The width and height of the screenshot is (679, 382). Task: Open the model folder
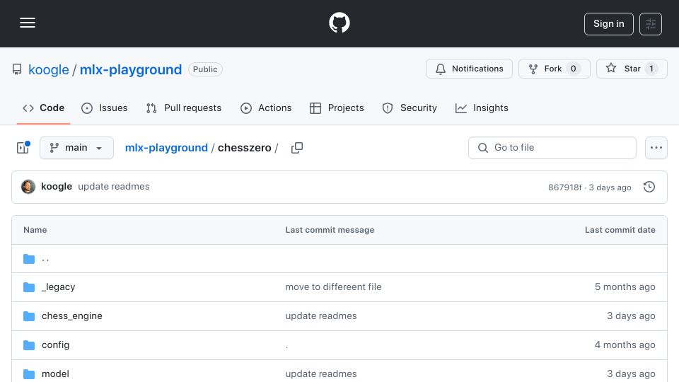point(55,374)
